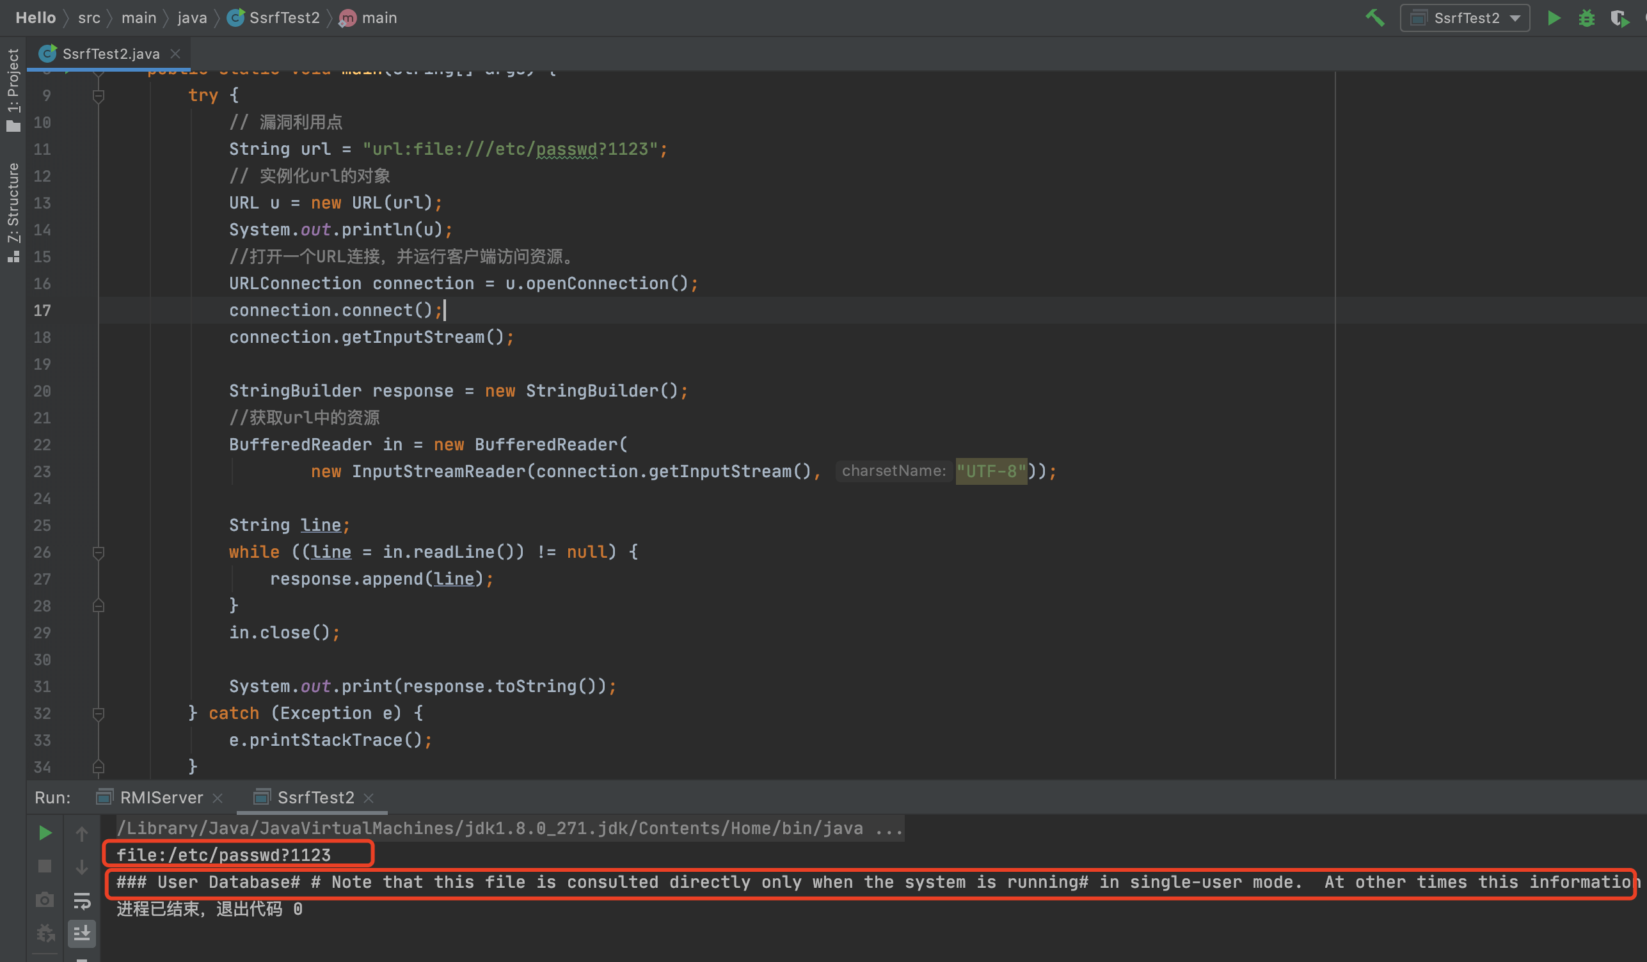Click the '// 实例化url的对象' comment
Viewport: 1647px width, 962px height.
[310, 176]
